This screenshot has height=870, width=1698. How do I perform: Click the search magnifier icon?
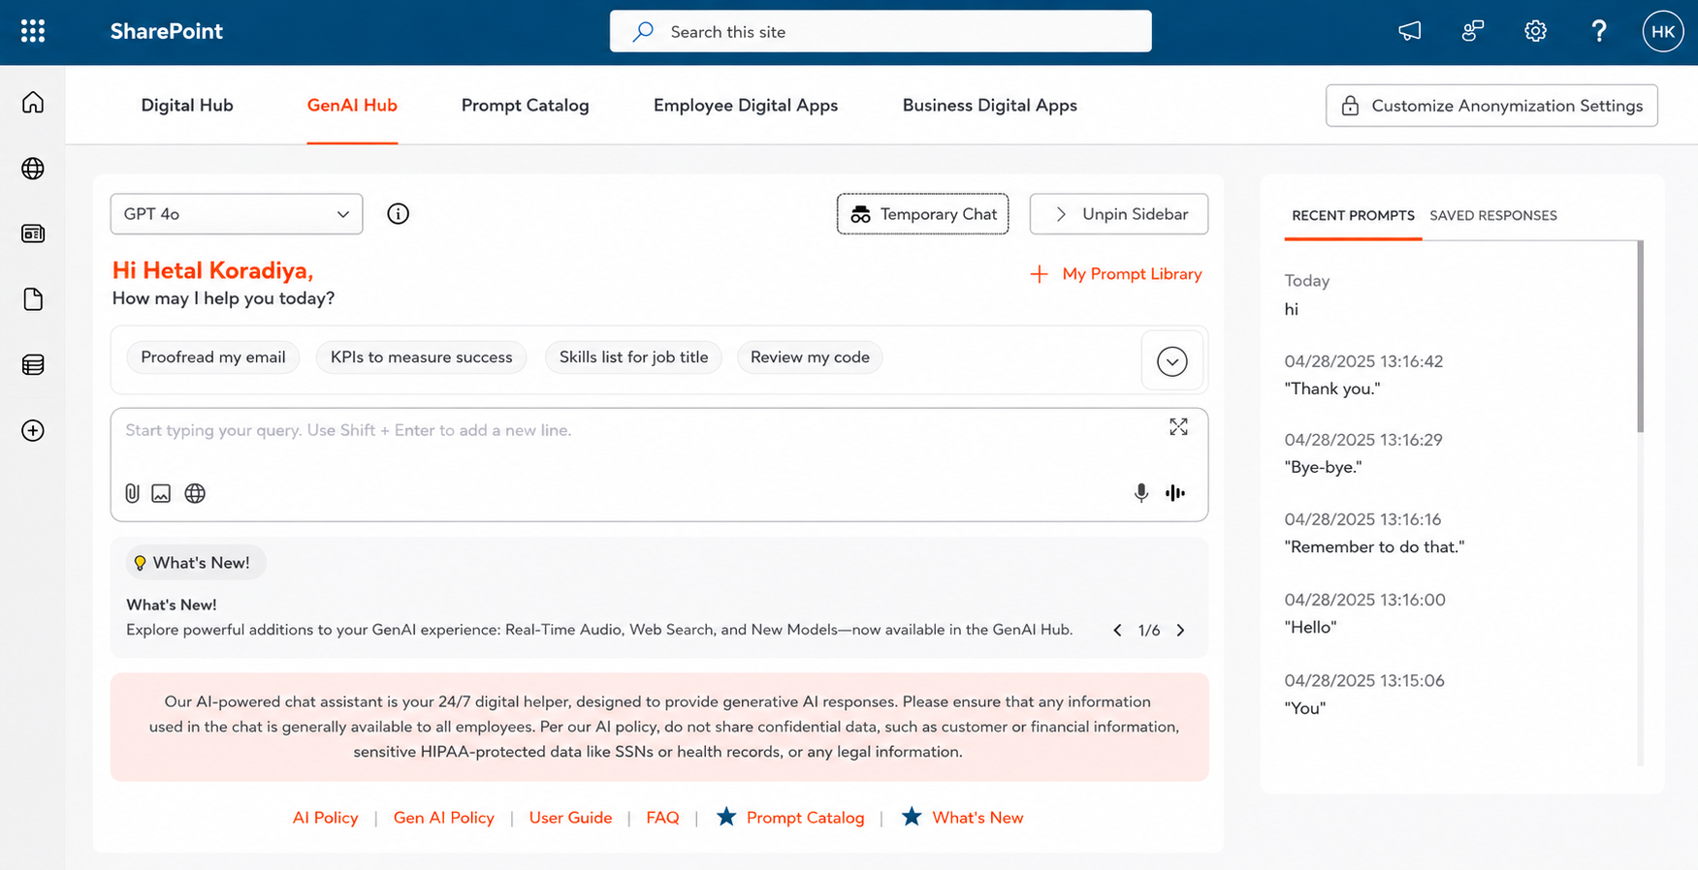[643, 32]
